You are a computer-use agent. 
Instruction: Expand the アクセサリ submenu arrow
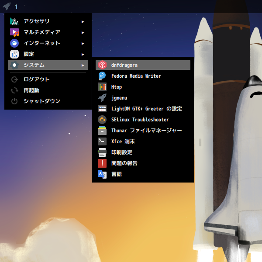coord(83,22)
